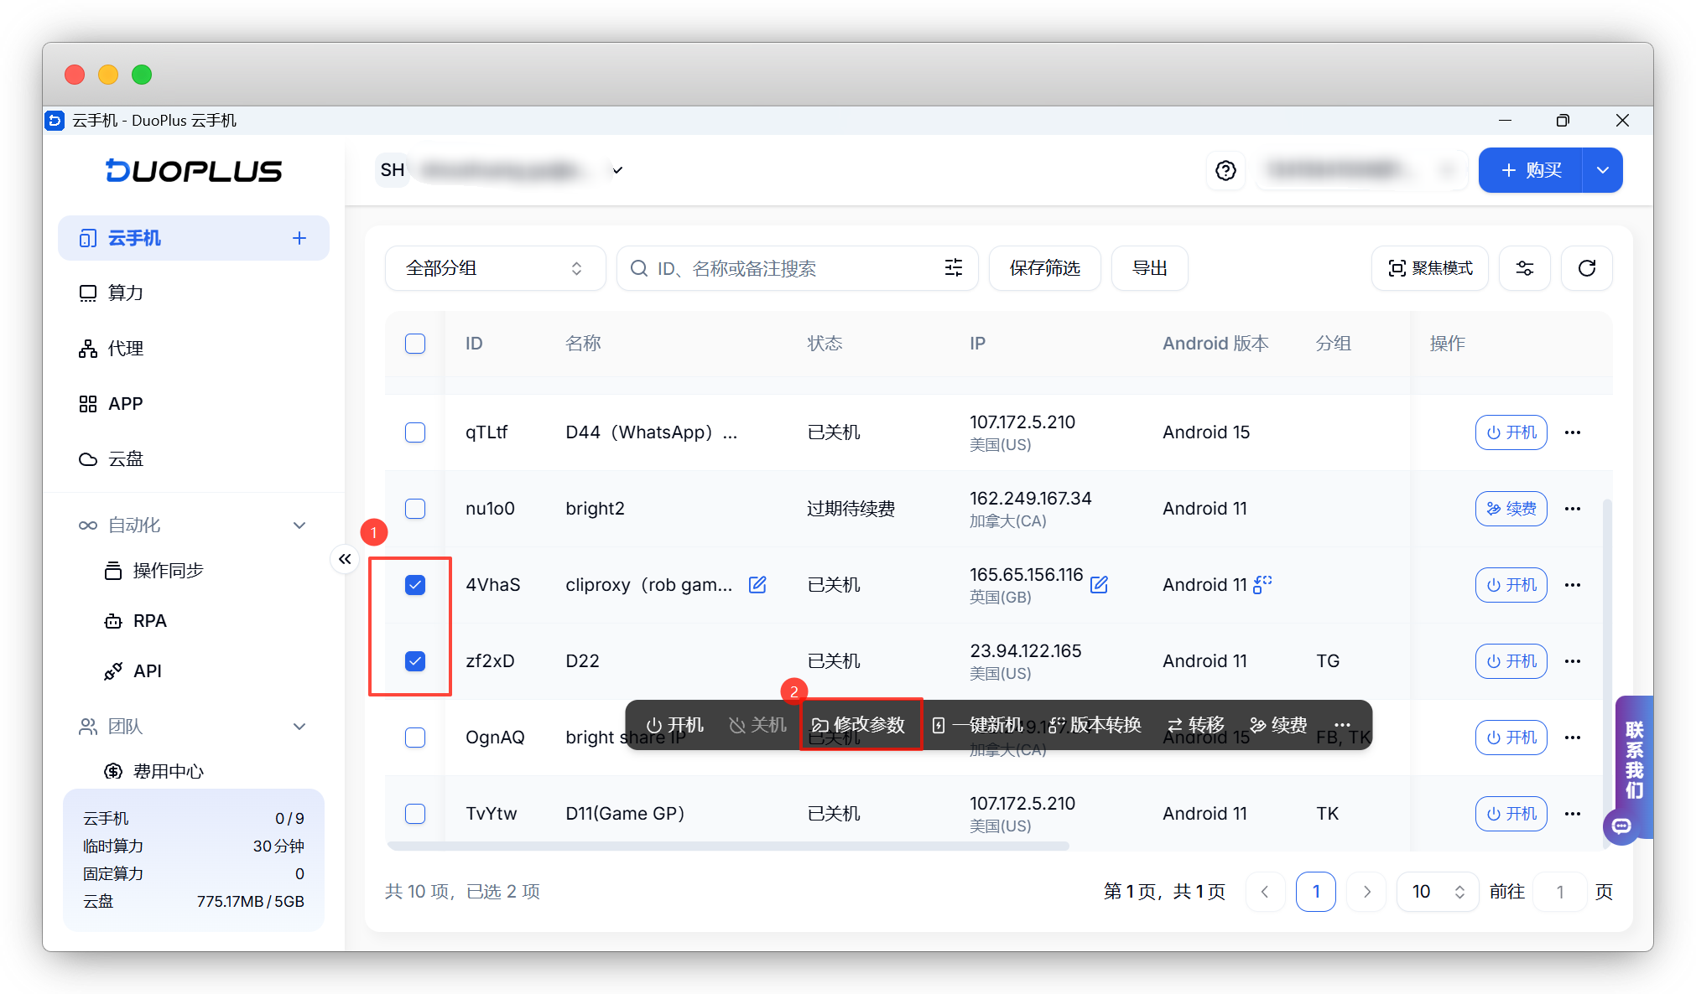Uncheck the 4VhaS row checkbox
Screen dimensions: 1696x994
tap(415, 585)
